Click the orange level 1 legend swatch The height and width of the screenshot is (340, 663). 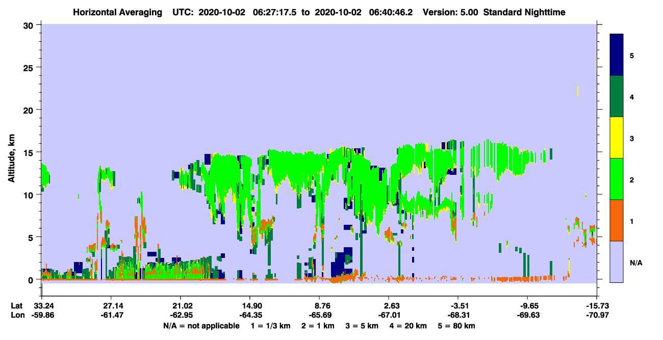pyautogui.click(x=616, y=220)
